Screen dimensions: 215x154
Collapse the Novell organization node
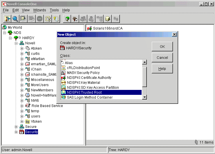click(x=16, y=43)
